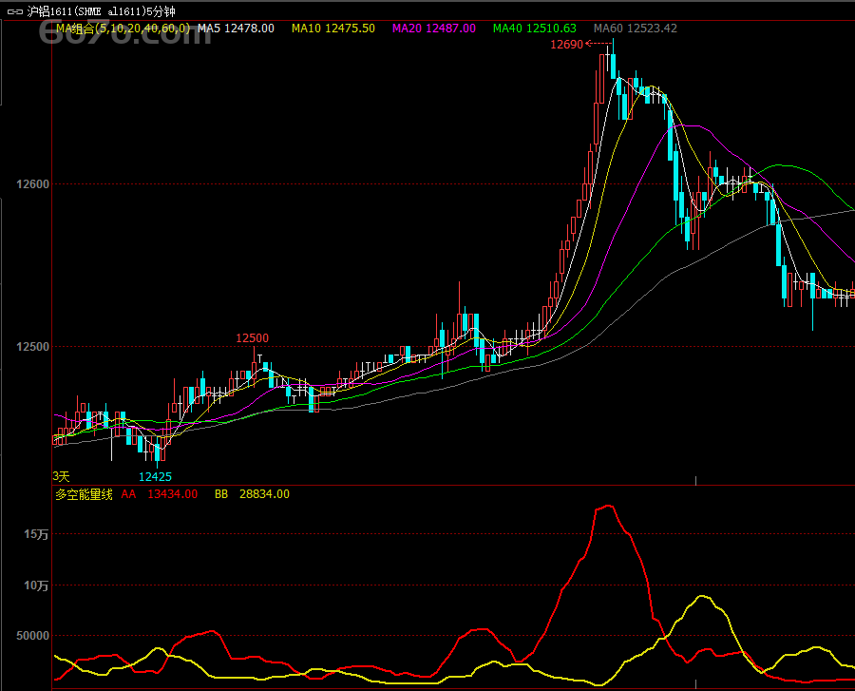Select the red AA 13434.00 value
The image size is (855, 691).
pyautogui.click(x=160, y=494)
